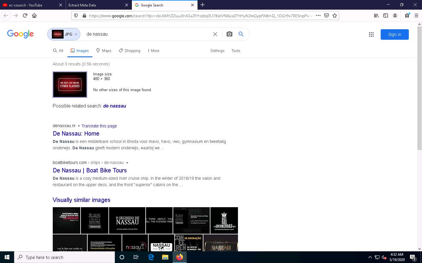
Task: Open De Nassau: Home result
Action: click(76, 134)
